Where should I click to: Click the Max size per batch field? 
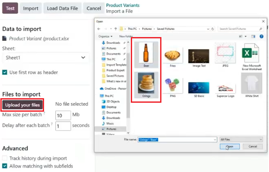click(x=63, y=115)
